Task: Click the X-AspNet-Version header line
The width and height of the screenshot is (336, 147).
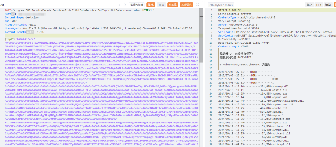Action: click(x=238, y=28)
